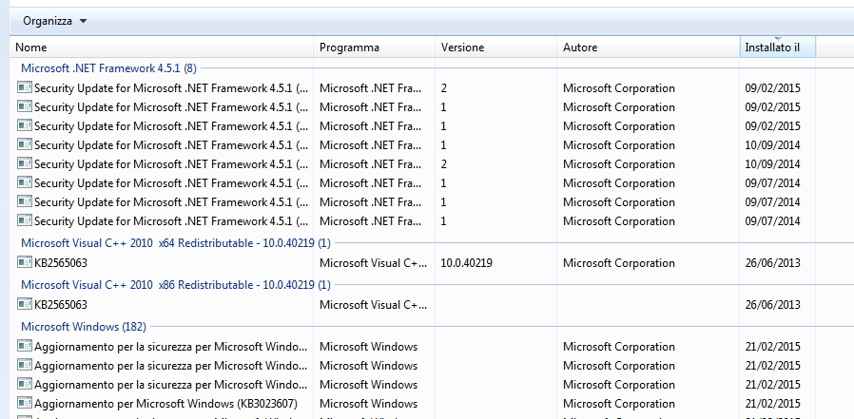The height and width of the screenshot is (419, 854).
Task: Sort by the Programma column header
Action: (374, 48)
